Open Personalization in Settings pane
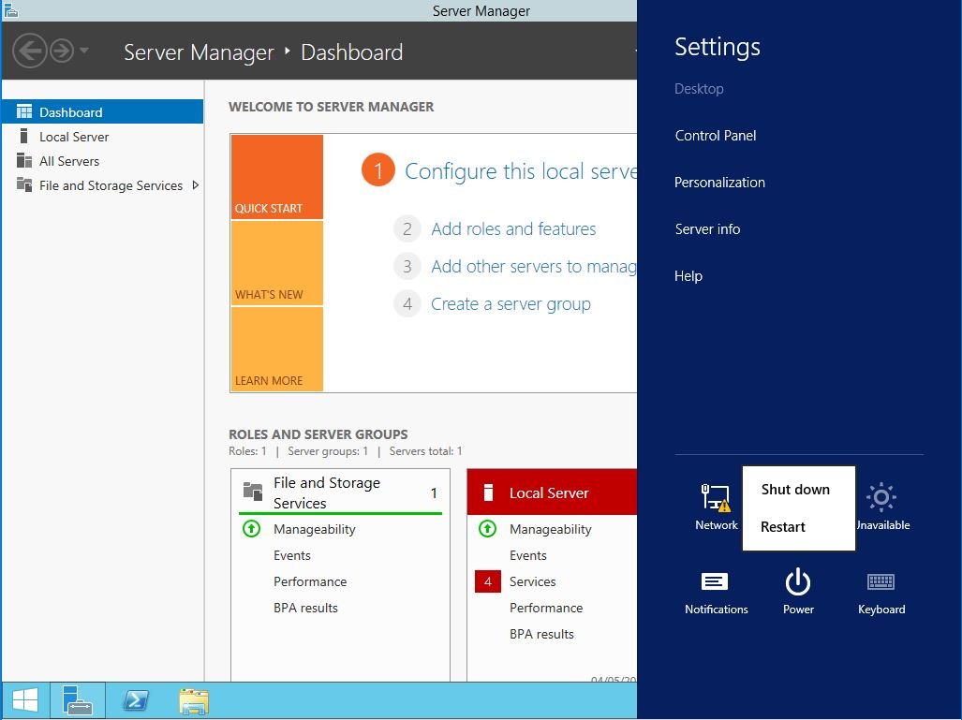The image size is (962, 720). 719,183
